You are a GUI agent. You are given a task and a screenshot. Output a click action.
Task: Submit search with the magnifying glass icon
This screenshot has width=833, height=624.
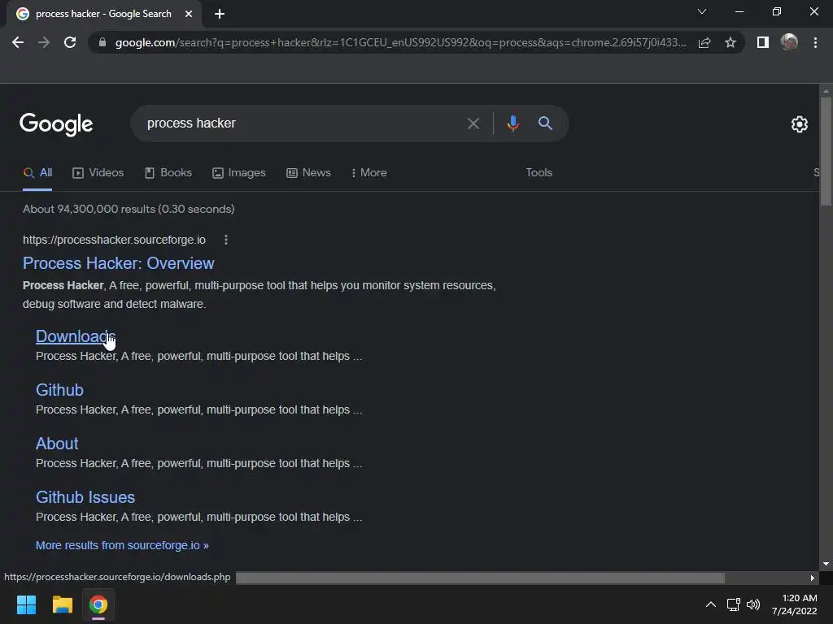pyautogui.click(x=545, y=123)
